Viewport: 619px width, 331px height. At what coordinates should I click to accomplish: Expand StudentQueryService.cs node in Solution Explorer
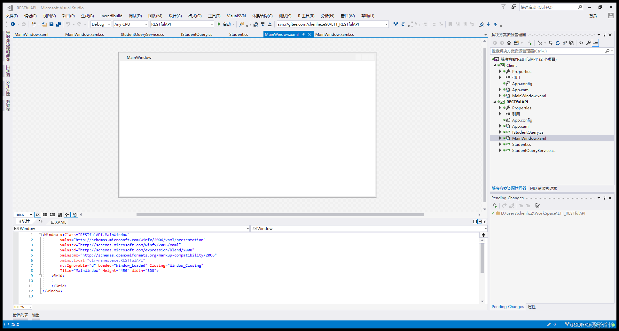click(x=500, y=150)
